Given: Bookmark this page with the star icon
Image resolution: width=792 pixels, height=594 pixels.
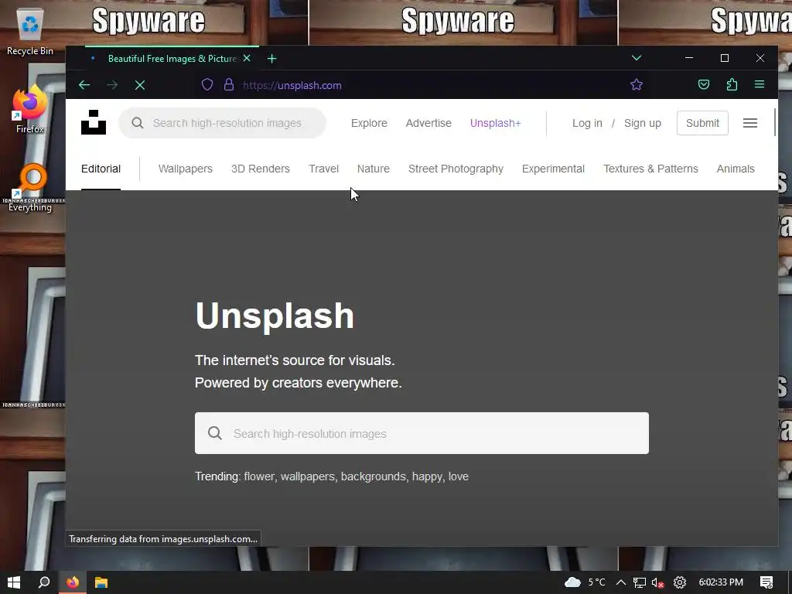Looking at the screenshot, I should tap(637, 85).
